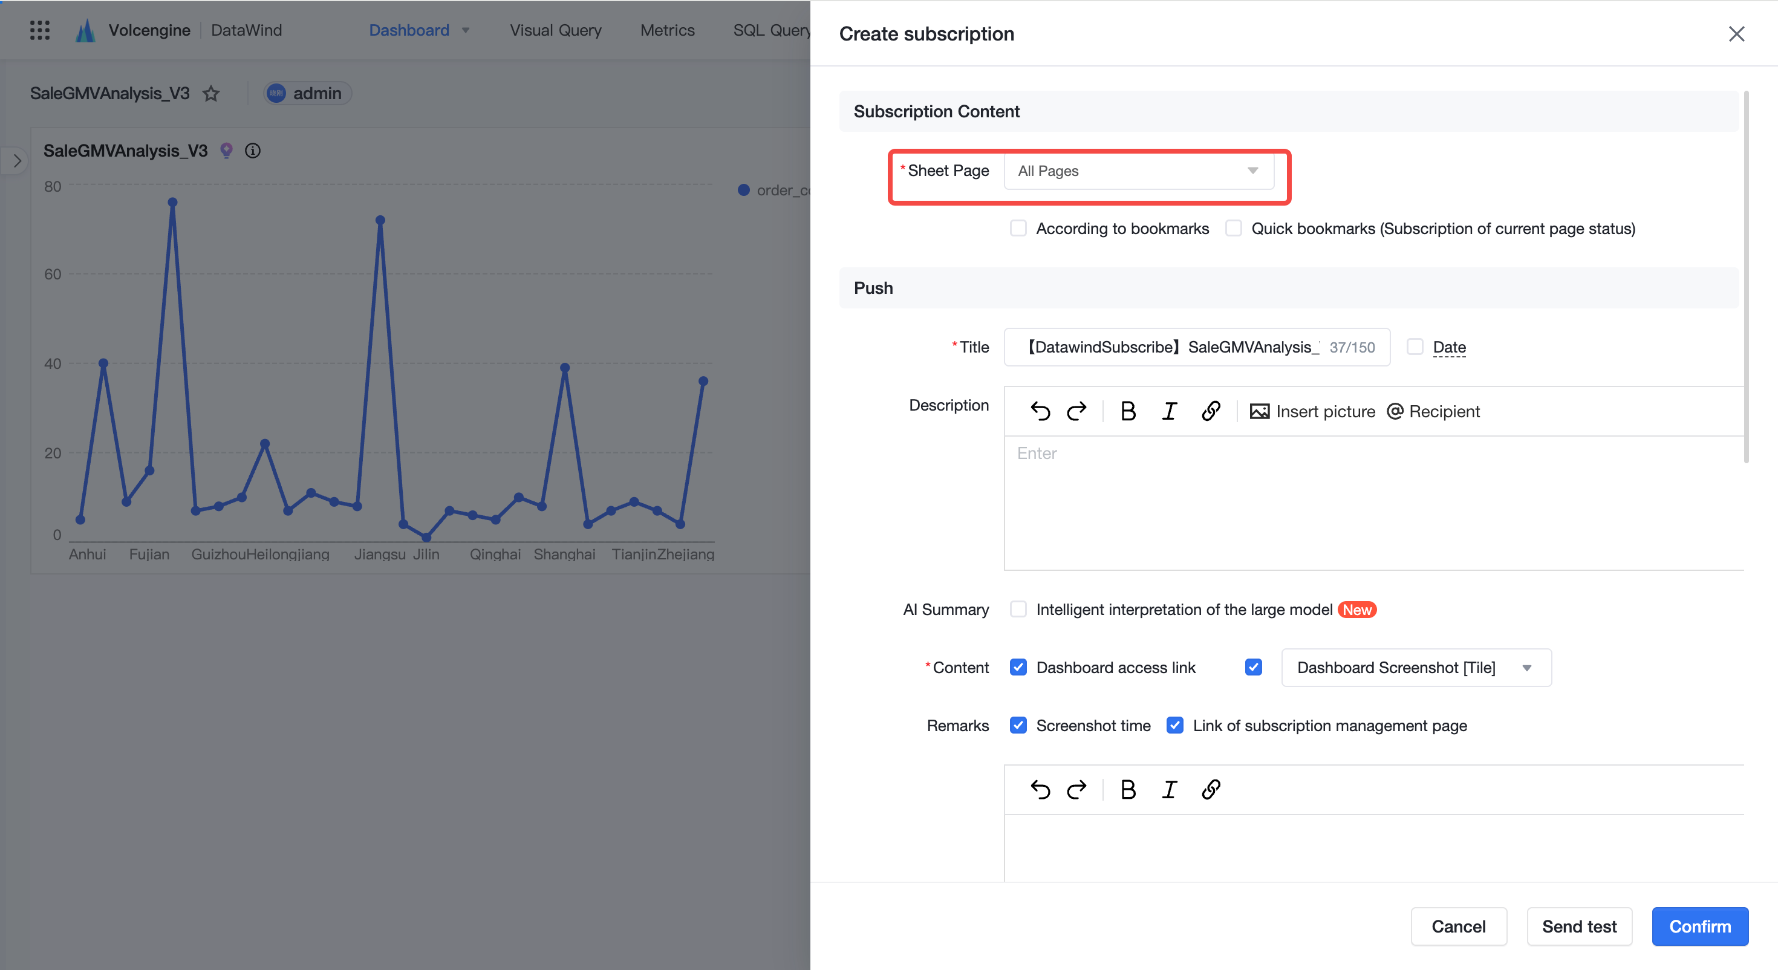Switch to the Visual Query tab
The width and height of the screenshot is (1778, 970).
click(556, 30)
